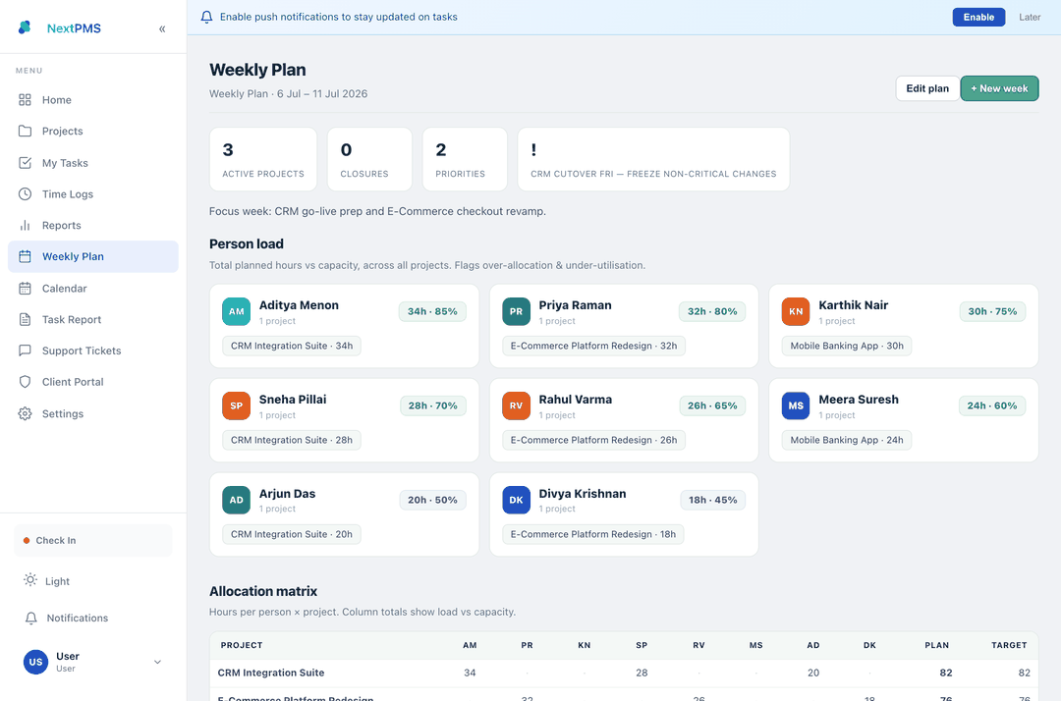The width and height of the screenshot is (1061, 701).
Task: Open Notifications in sidebar
Action: pos(92,618)
